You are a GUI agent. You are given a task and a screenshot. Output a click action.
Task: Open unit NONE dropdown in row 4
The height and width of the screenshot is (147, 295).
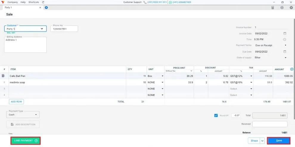coord(162,95)
